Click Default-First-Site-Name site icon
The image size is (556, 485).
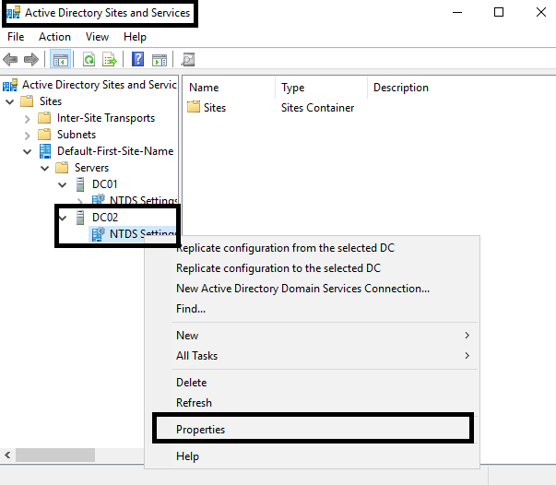(x=45, y=151)
